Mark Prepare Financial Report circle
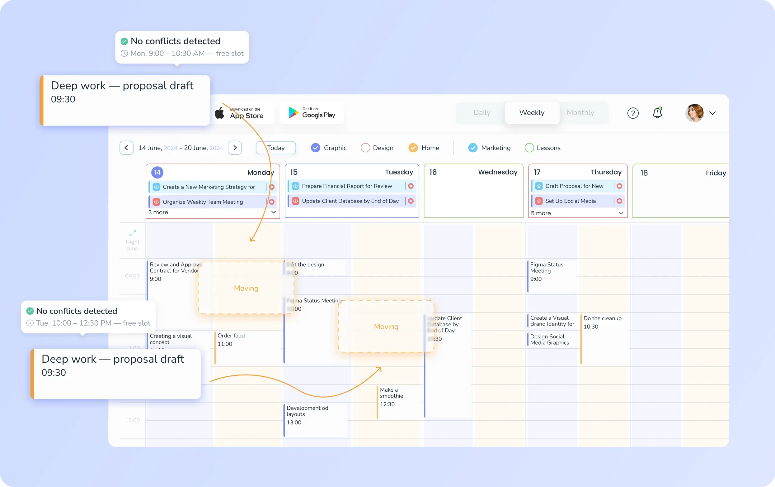The image size is (775, 487). (x=411, y=186)
